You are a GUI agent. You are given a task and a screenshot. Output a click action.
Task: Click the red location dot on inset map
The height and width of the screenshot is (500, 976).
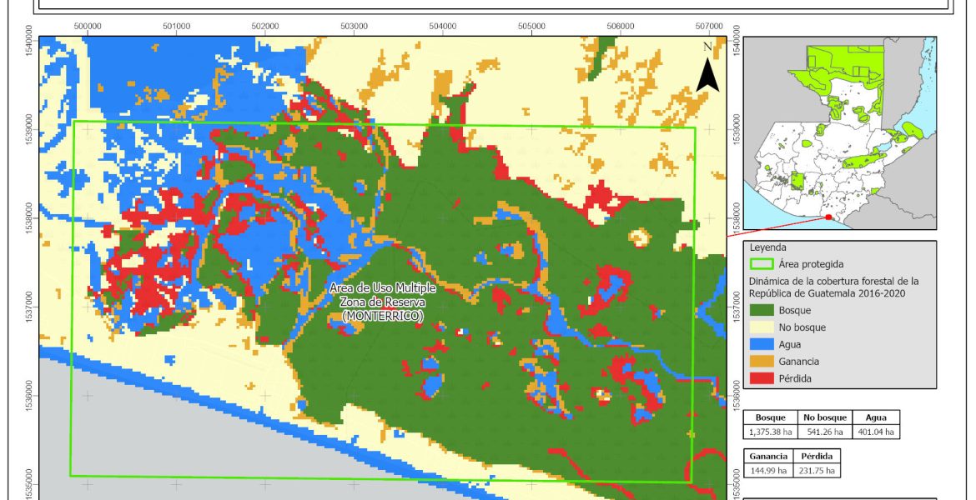pyautogui.click(x=828, y=217)
